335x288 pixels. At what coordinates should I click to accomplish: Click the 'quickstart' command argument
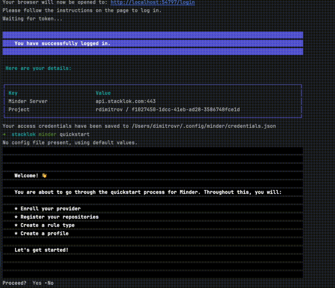[75, 134]
